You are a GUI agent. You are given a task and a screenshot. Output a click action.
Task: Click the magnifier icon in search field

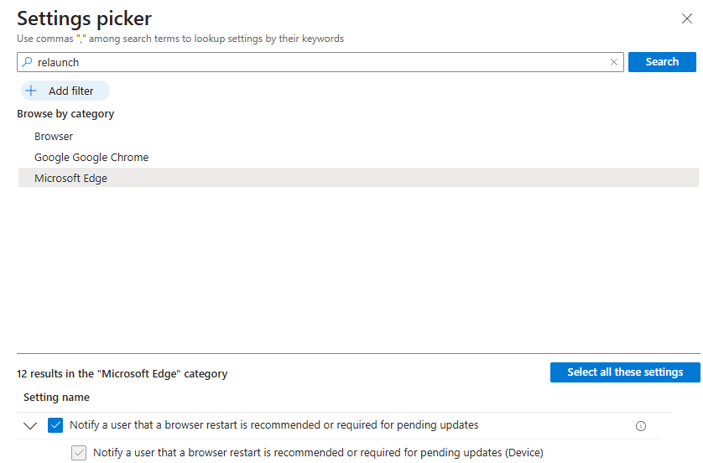click(27, 62)
